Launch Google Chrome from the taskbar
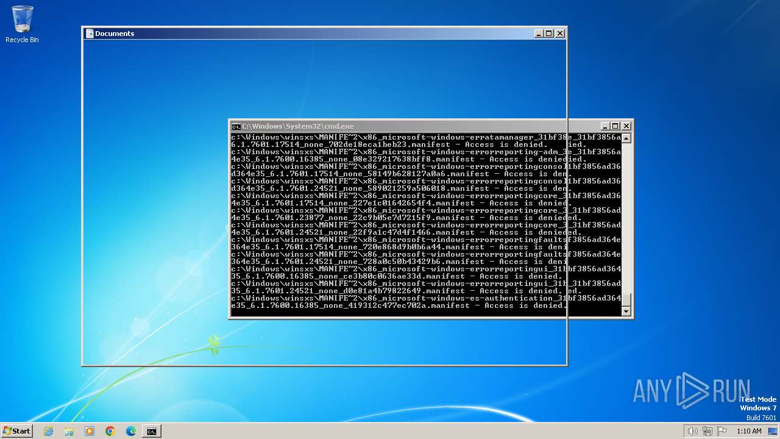This screenshot has width=780, height=439. click(110, 431)
